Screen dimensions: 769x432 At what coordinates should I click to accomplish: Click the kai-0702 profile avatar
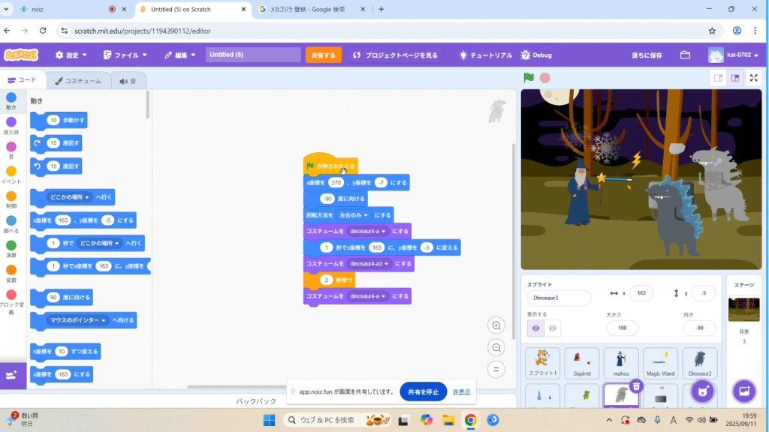[716, 55]
